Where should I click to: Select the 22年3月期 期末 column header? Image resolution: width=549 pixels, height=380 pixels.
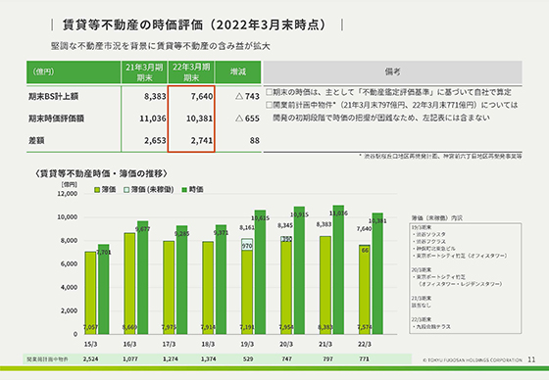(x=191, y=72)
